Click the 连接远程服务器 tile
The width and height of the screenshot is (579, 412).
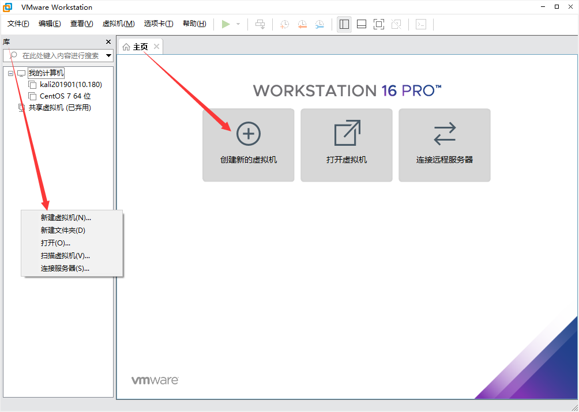(x=445, y=145)
